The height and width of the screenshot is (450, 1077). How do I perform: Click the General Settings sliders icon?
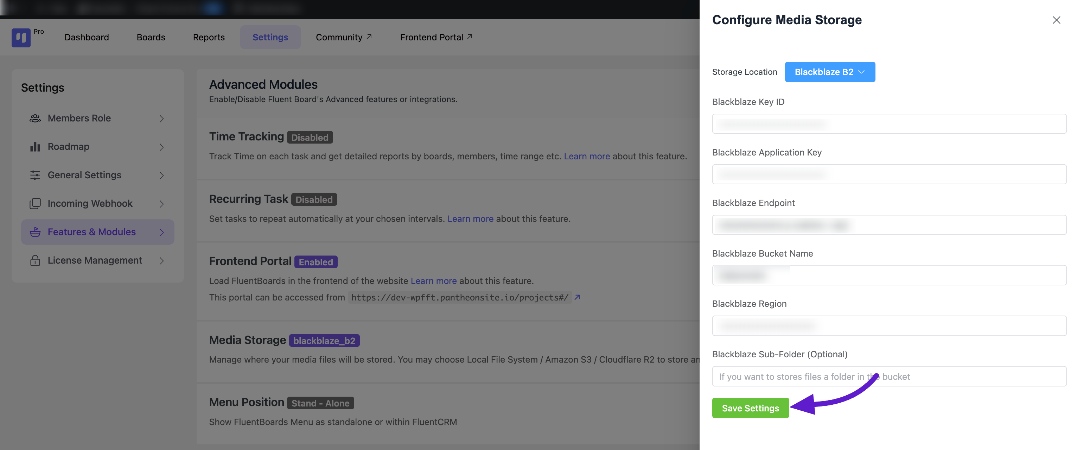(x=35, y=175)
